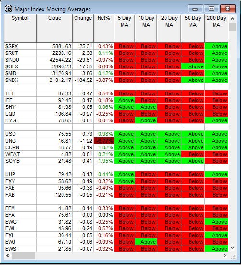Select the CORN symbol cell
Screen dimensions: 241x265
[20, 147]
